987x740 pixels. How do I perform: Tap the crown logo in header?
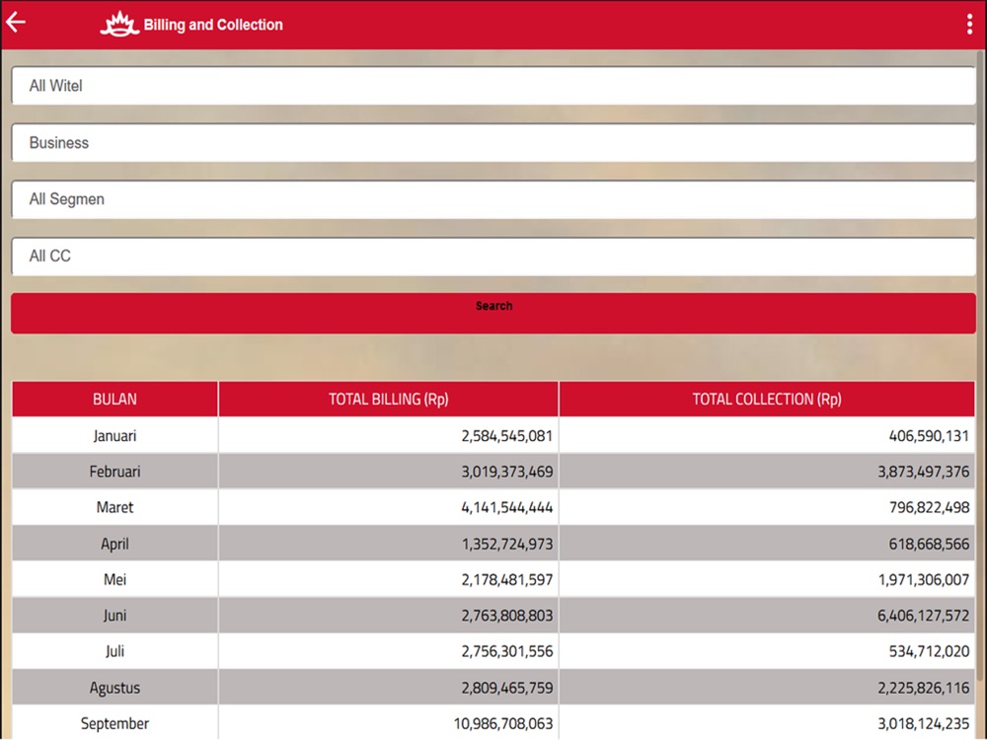(x=119, y=24)
